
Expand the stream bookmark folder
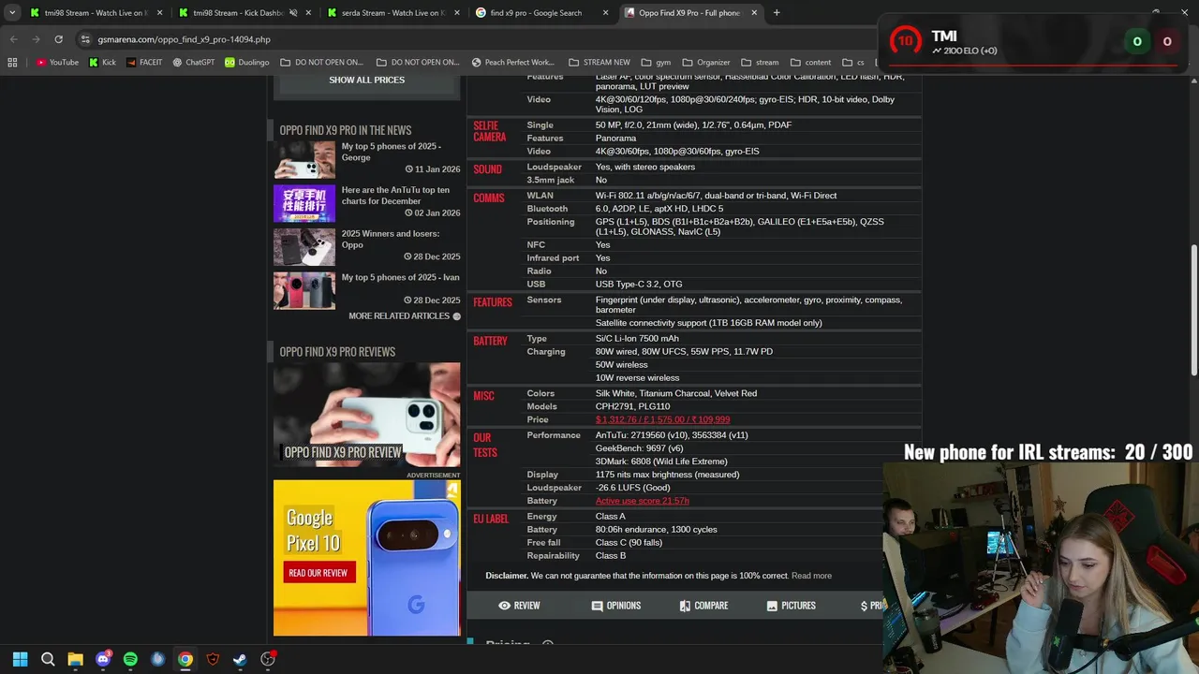[760, 63]
